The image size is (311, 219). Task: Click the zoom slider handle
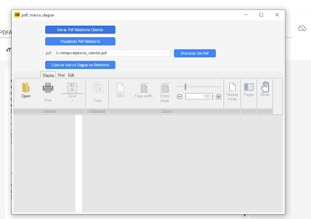coord(186,86)
